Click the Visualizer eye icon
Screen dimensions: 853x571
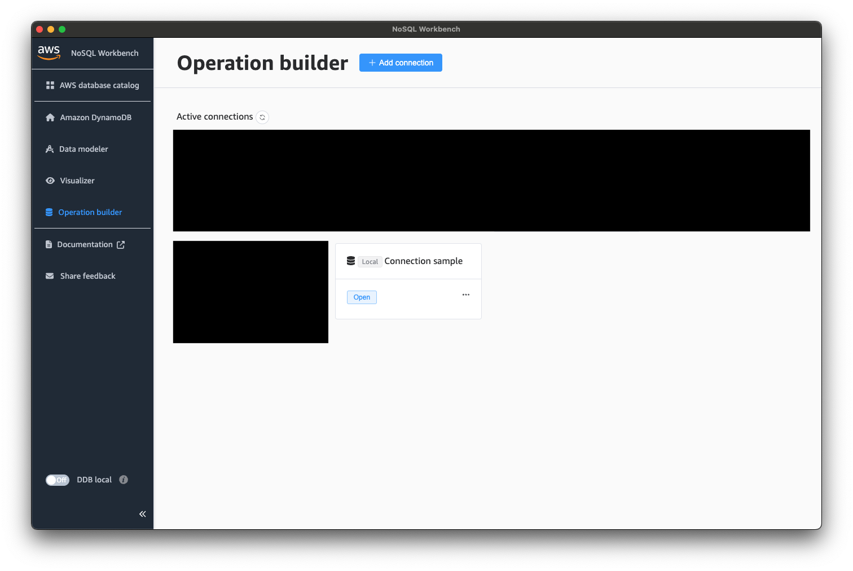coord(50,181)
